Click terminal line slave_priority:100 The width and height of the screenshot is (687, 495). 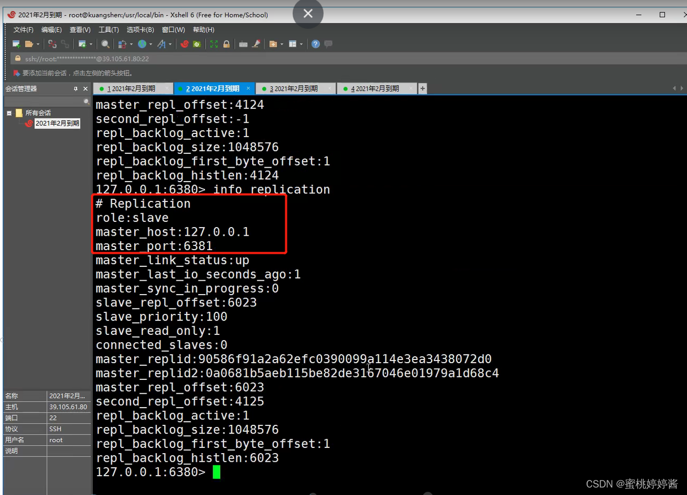(x=162, y=317)
